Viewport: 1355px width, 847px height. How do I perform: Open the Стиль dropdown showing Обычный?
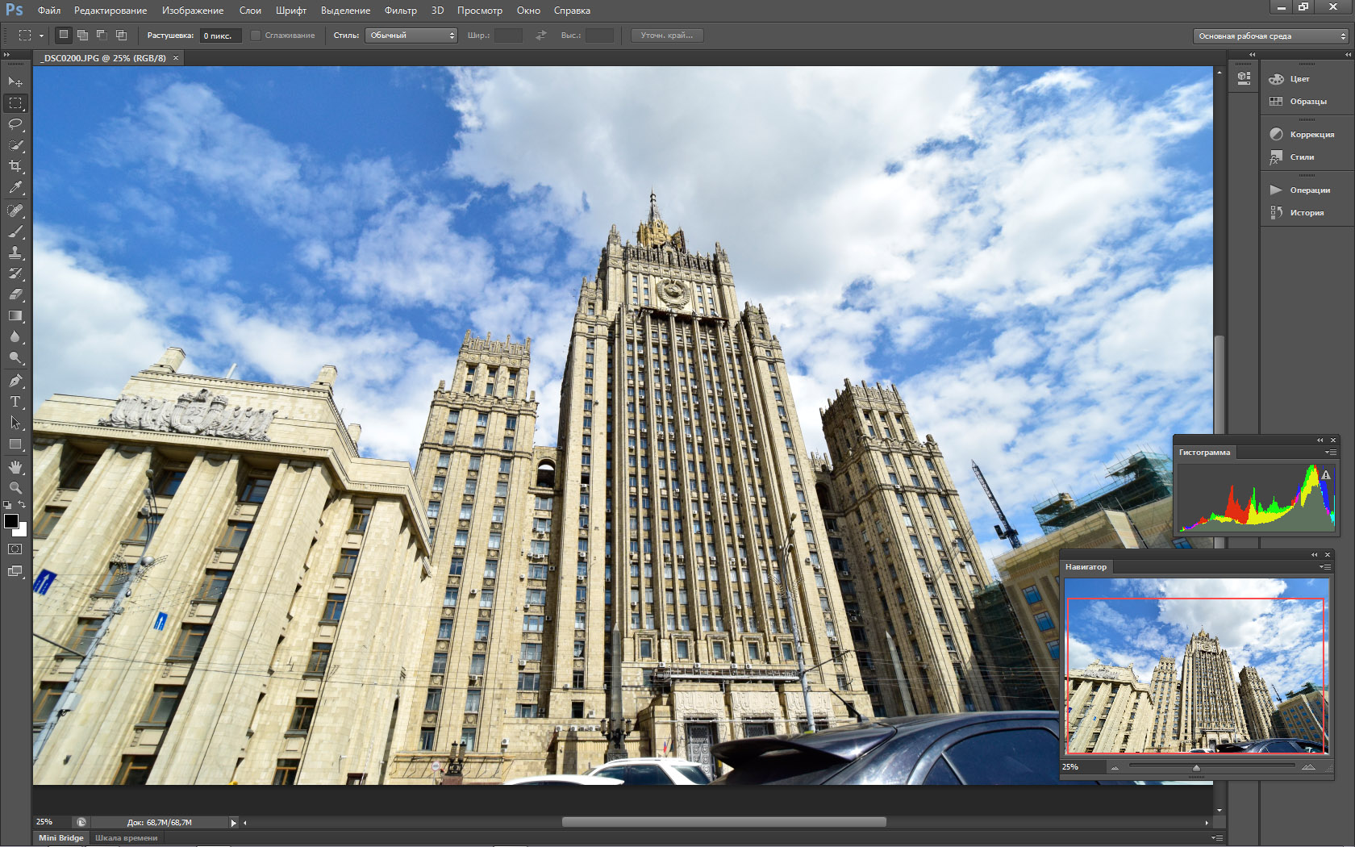(x=411, y=35)
